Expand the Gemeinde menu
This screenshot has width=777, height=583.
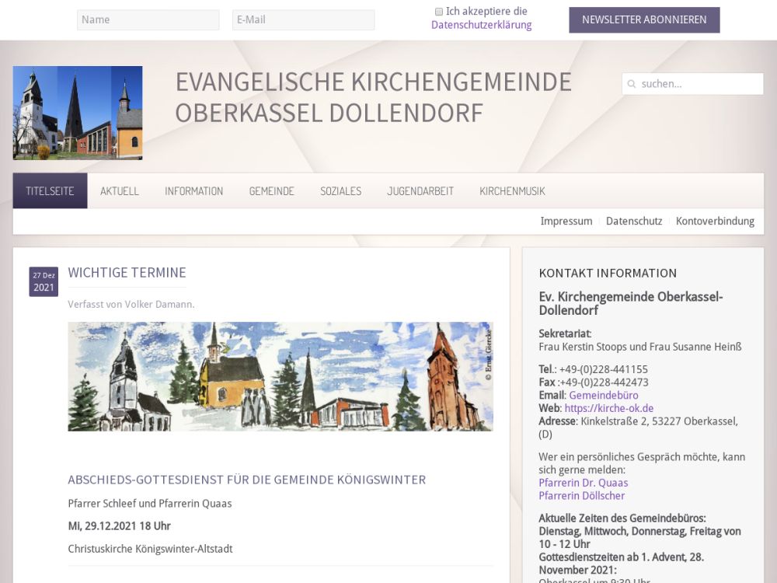[271, 191]
